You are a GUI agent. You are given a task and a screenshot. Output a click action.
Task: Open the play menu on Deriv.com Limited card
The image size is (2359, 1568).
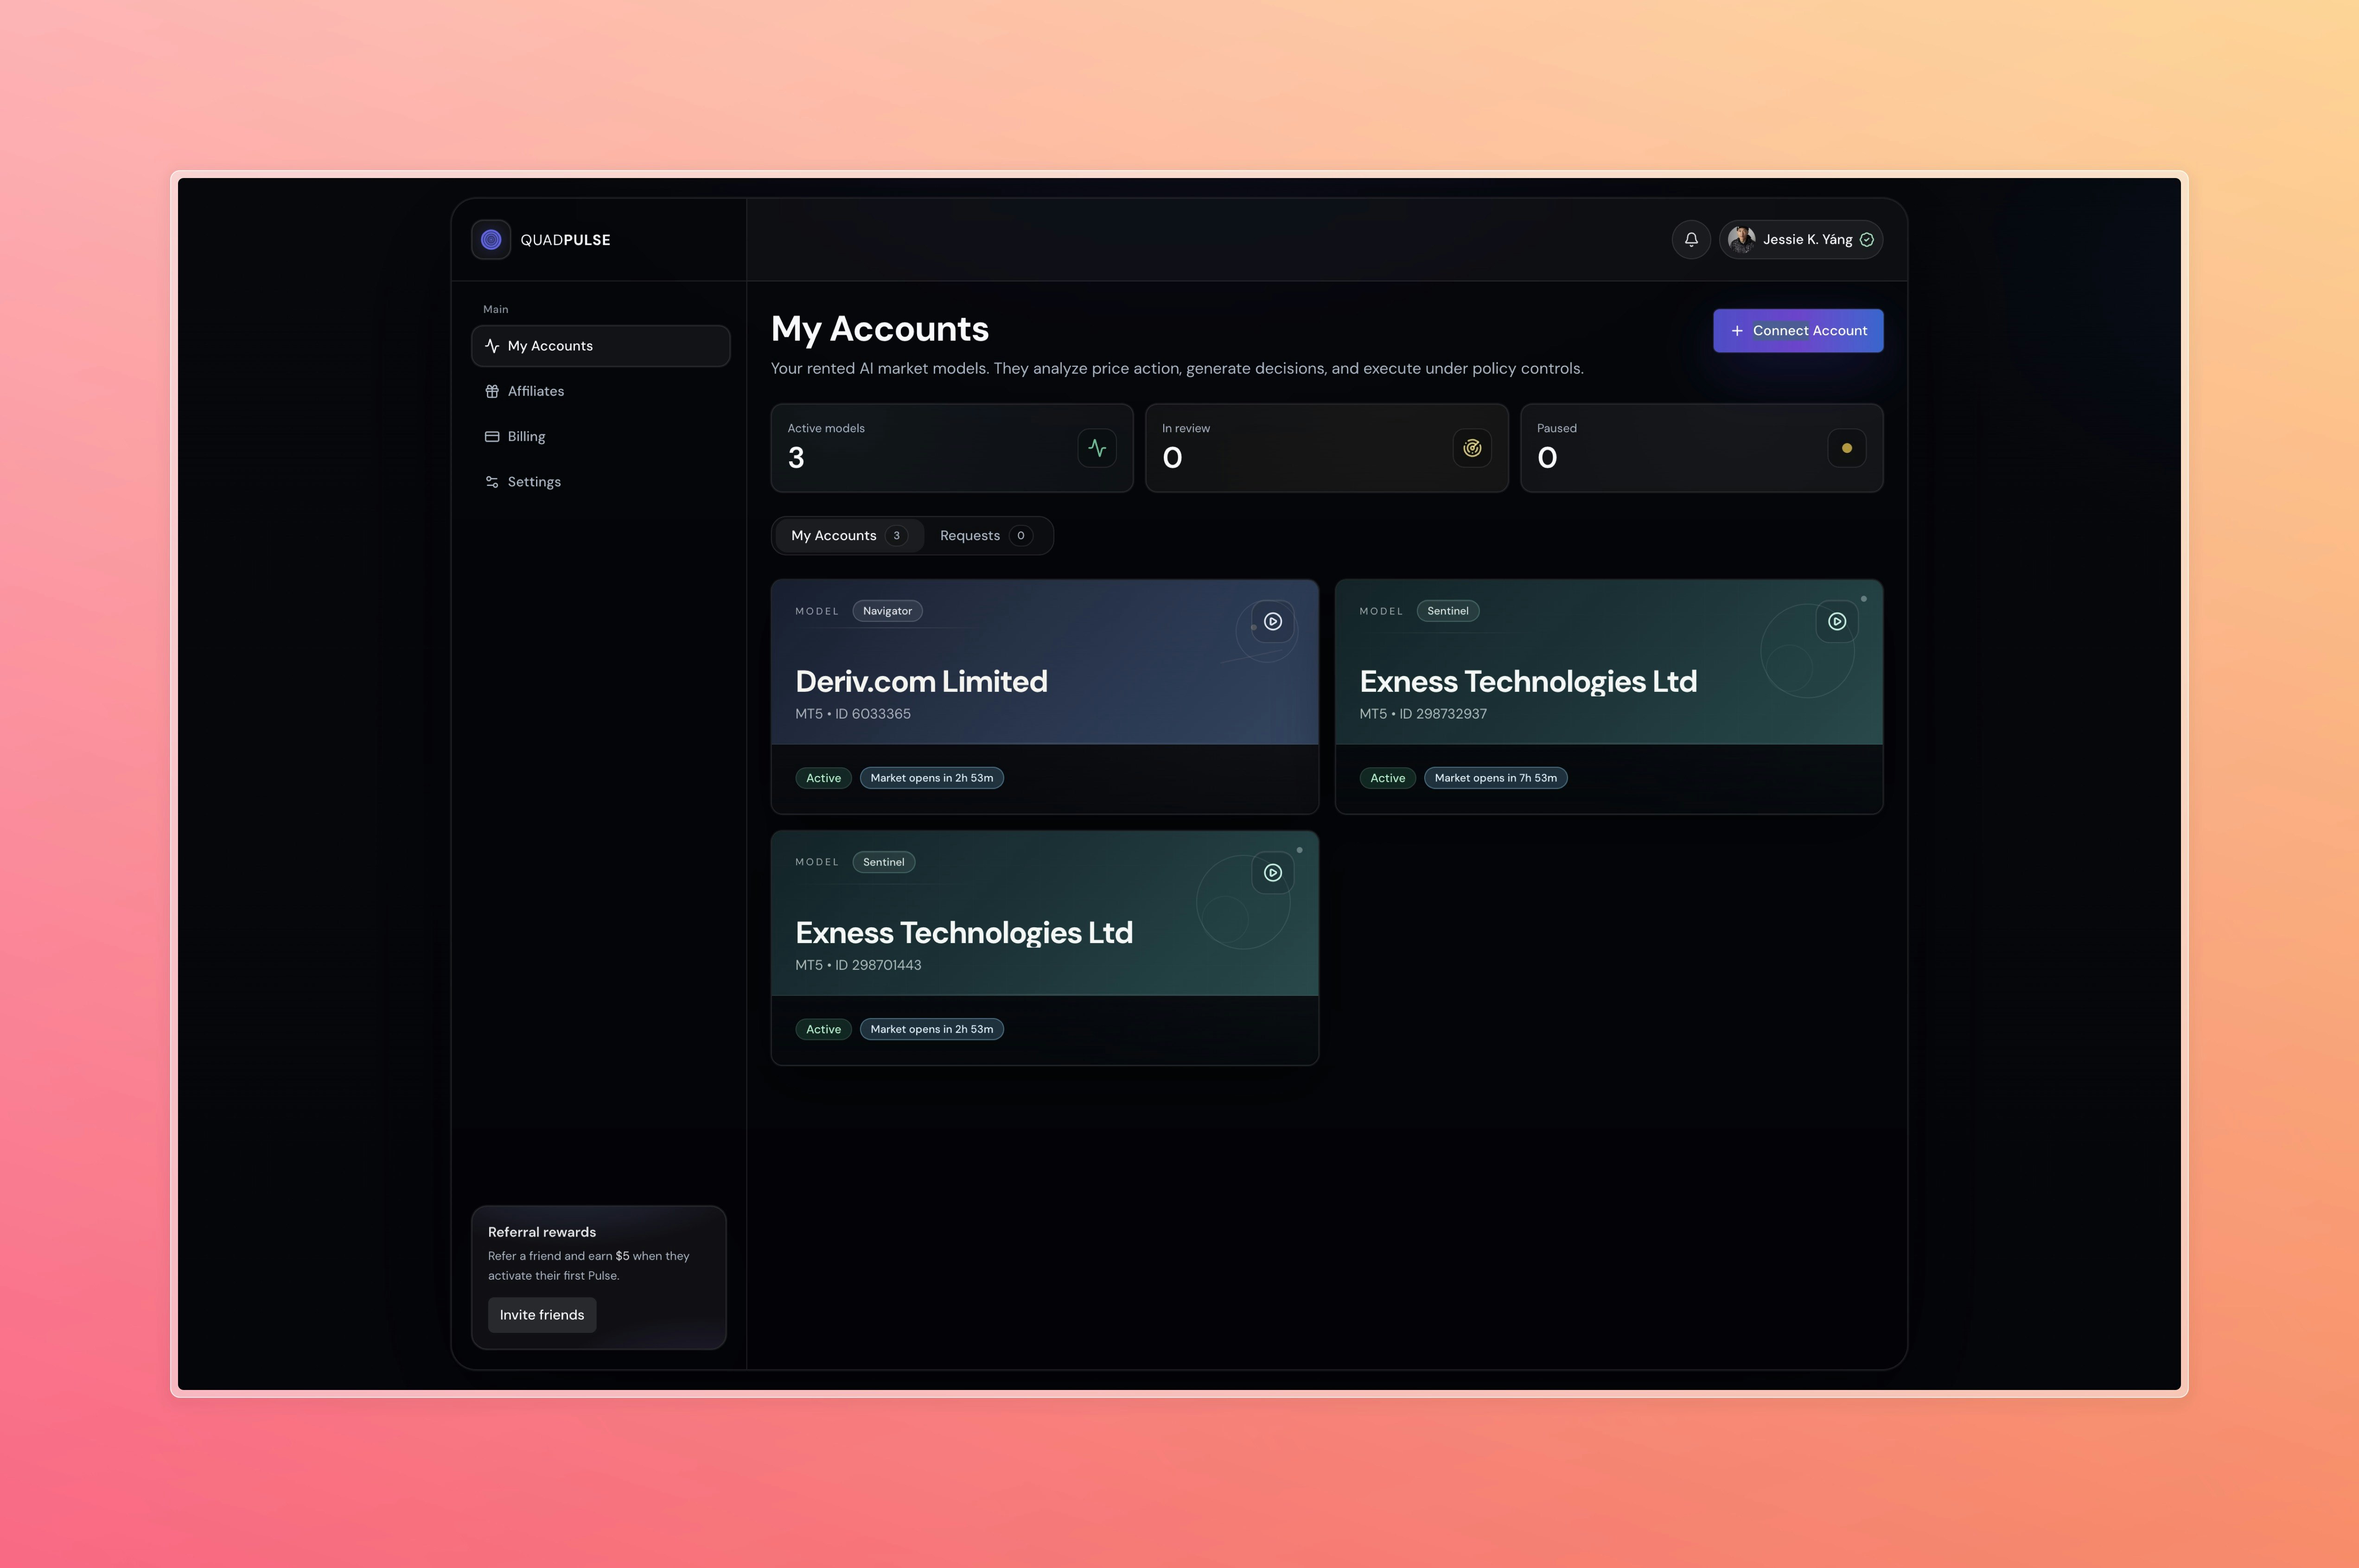pos(1272,621)
